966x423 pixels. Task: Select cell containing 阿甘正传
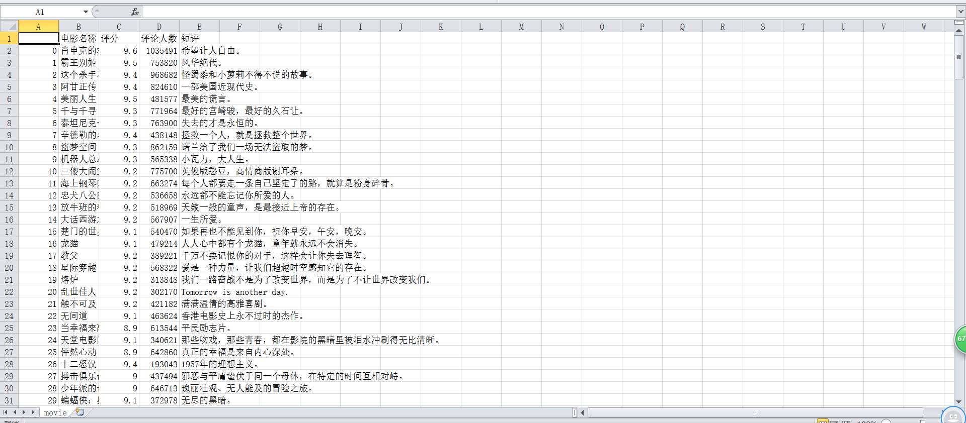click(79, 87)
